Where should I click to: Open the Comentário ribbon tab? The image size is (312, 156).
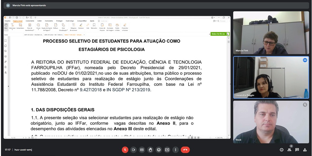(x=30, y=21)
